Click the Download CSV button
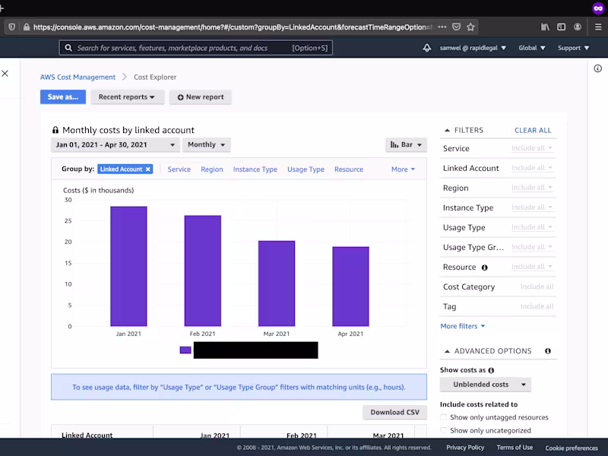Viewport: 608px width, 456px height. (394, 412)
